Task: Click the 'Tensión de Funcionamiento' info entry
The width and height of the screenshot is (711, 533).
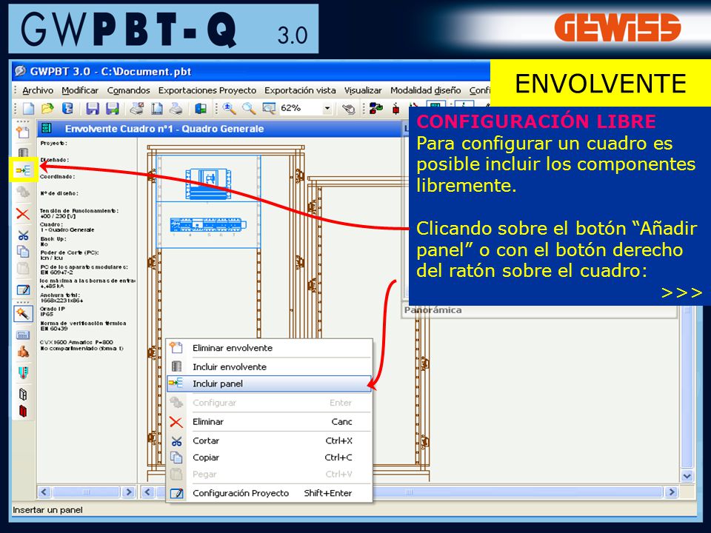Action: (79, 213)
